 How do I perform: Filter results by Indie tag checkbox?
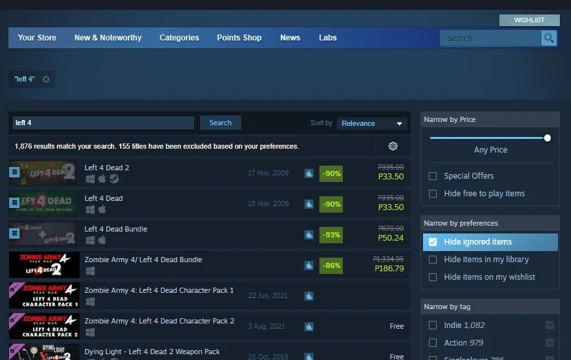click(433, 325)
